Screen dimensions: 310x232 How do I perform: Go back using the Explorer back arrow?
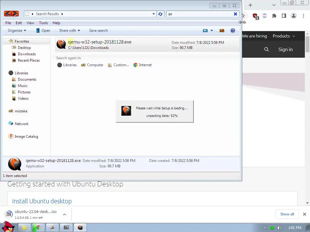8,14
